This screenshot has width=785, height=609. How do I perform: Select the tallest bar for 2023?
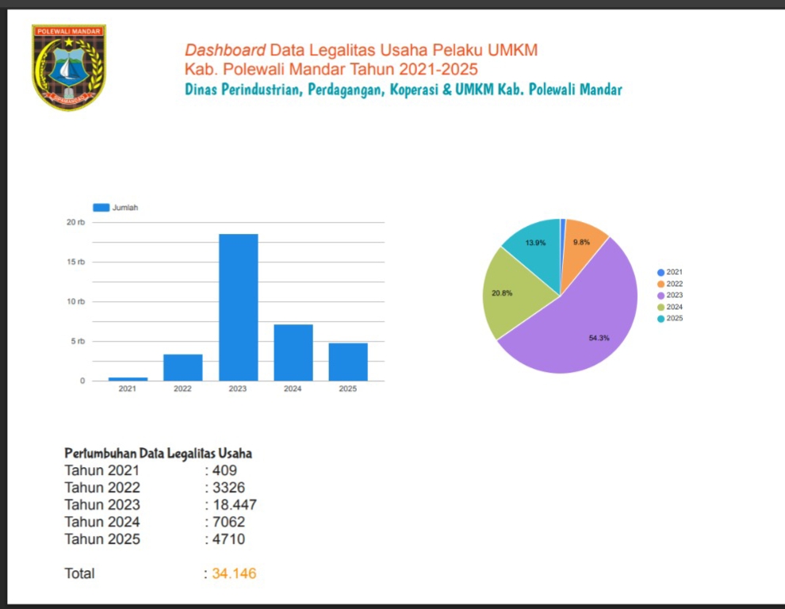click(238, 308)
